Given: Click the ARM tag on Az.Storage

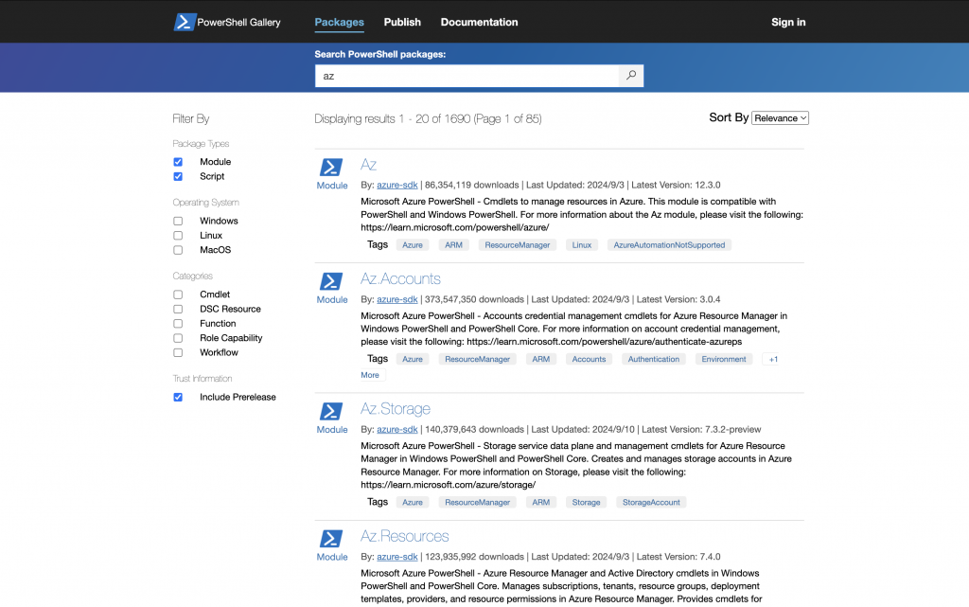Looking at the screenshot, I should click(540, 503).
